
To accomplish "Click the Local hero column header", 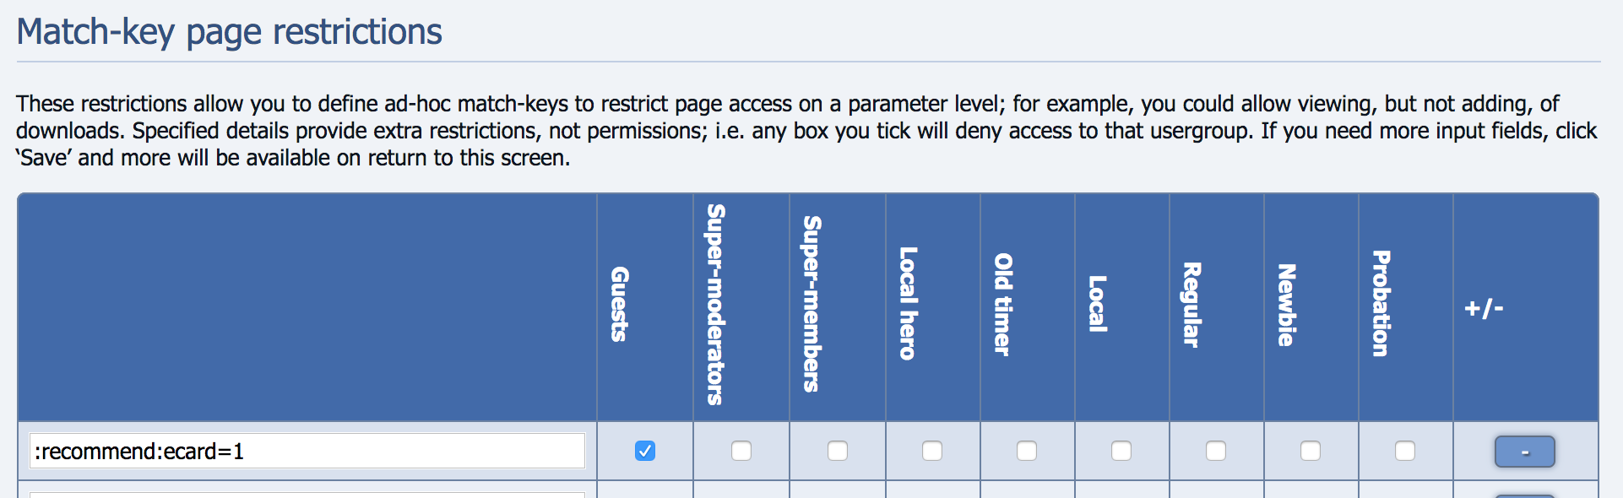I will click(x=908, y=305).
